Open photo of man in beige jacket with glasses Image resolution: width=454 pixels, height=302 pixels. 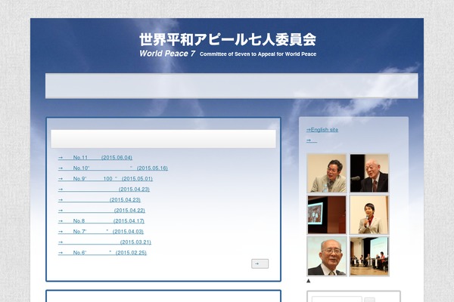pos(327,173)
